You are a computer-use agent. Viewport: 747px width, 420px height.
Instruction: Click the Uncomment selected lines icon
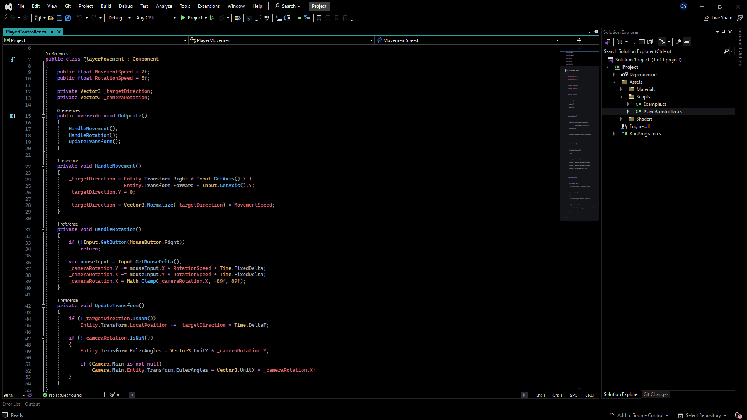(x=307, y=18)
